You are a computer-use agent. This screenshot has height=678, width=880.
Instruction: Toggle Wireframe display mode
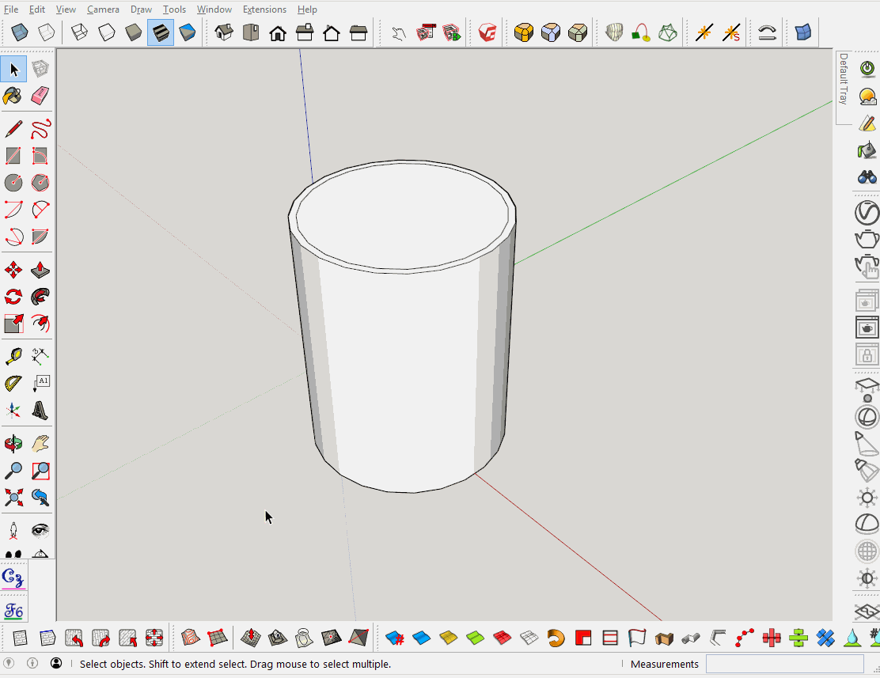tap(79, 32)
